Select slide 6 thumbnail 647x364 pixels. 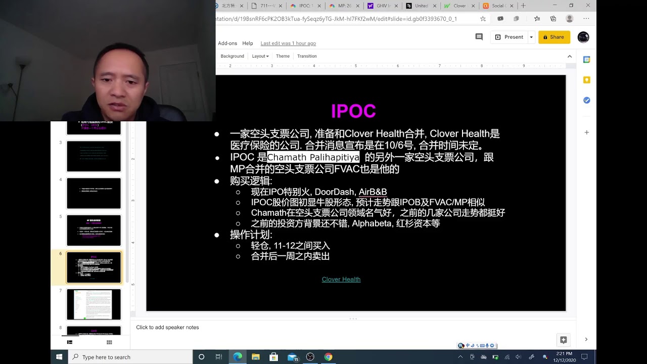click(x=94, y=267)
